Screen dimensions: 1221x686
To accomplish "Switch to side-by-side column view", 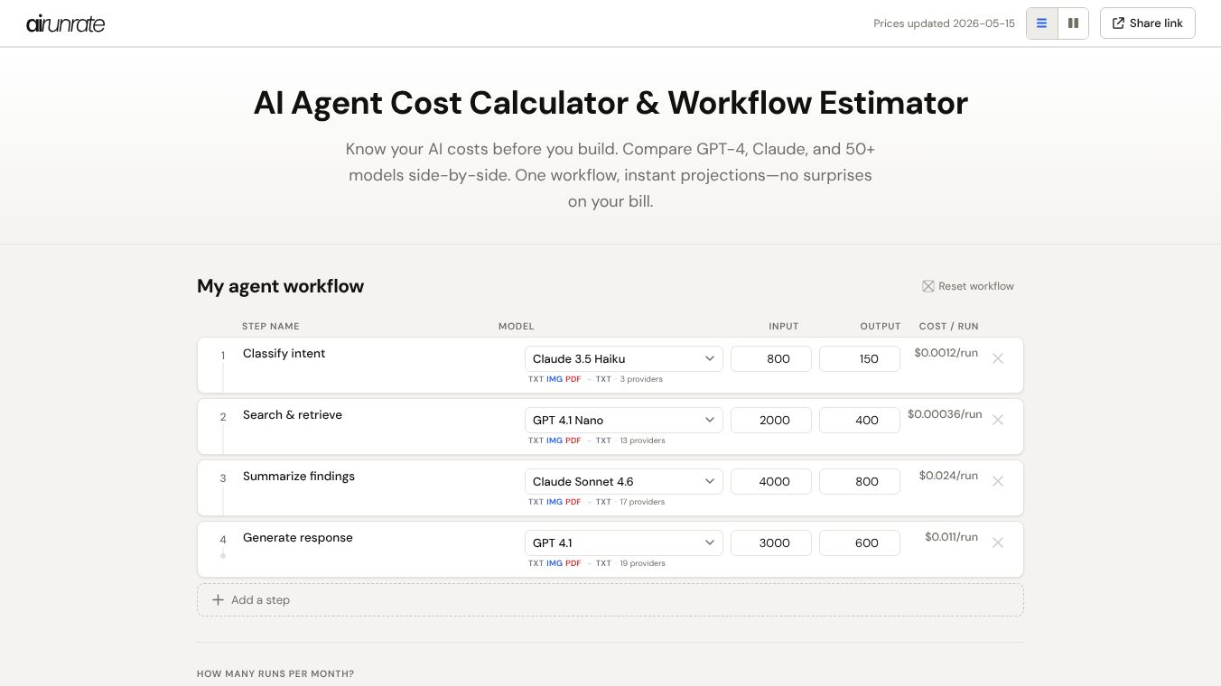I will (1073, 23).
